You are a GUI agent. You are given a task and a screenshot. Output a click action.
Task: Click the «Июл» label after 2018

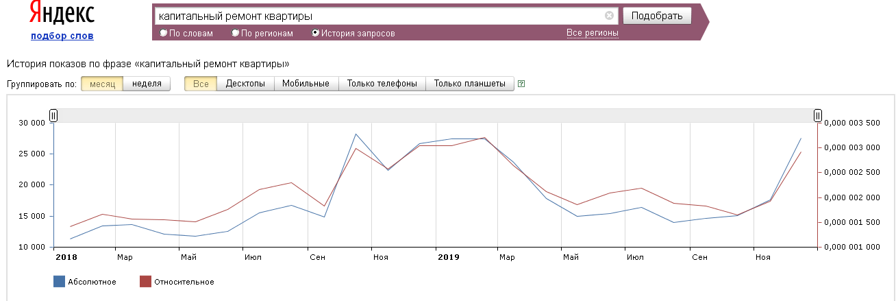coord(252,257)
